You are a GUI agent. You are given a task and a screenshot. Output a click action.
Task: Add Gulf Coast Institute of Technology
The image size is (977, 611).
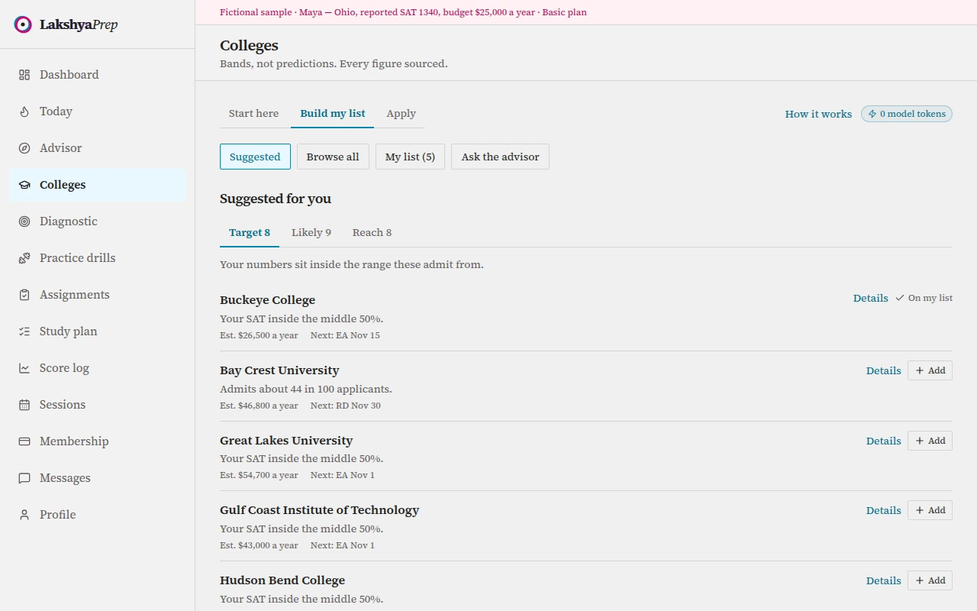click(930, 510)
